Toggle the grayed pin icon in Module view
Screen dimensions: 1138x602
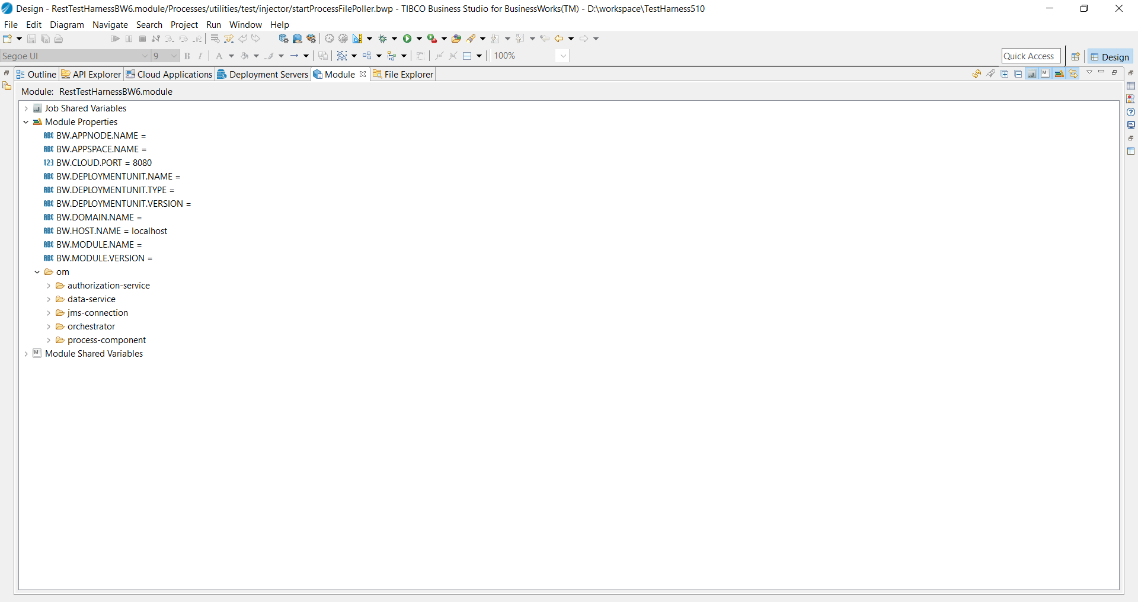pyautogui.click(x=991, y=74)
